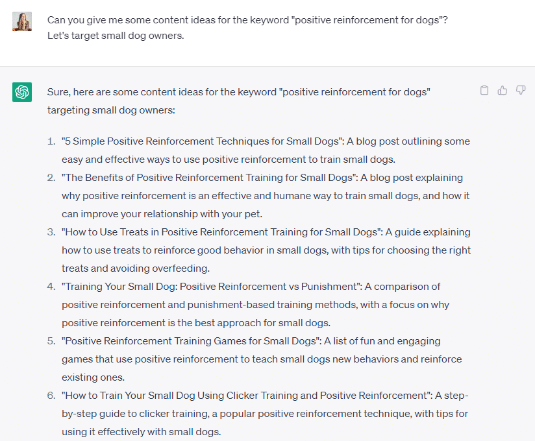Click the user profile photo avatar
The height and width of the screenshot is (441, 535).
tap(22, 21)
